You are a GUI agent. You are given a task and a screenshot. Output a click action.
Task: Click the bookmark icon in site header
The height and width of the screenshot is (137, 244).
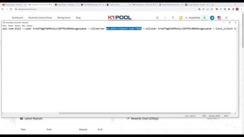click(x=173, y=18)
